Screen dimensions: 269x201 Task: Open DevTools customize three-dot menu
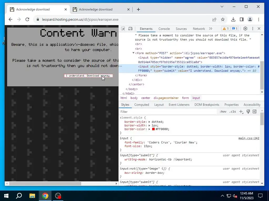tap(252, 29)
